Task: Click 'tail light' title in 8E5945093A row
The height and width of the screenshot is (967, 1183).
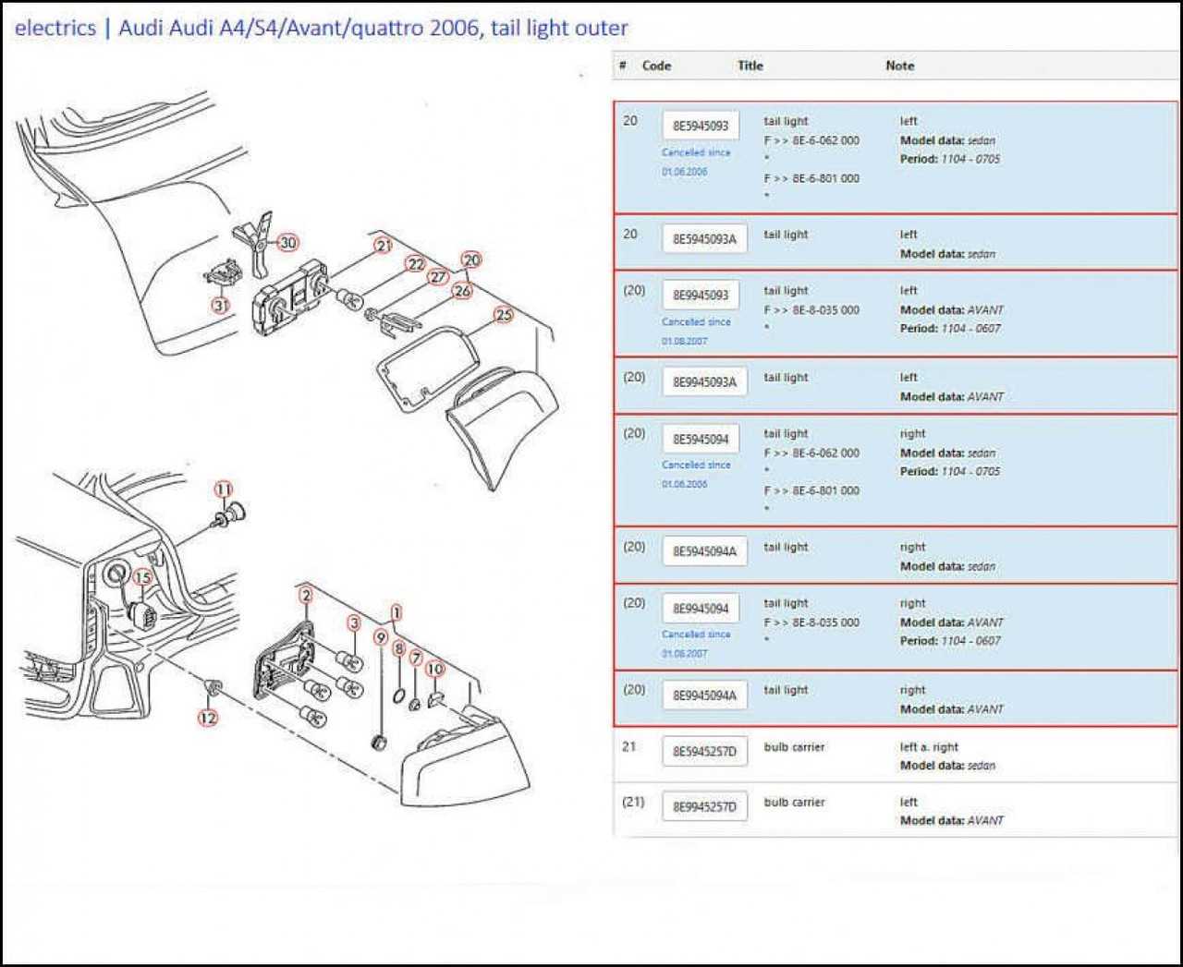Action: [786, 235]
